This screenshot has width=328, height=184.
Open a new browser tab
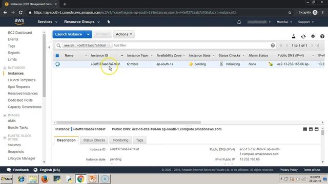(65, 4)
